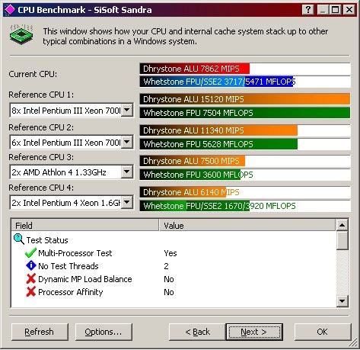Click the Whetstone FPU 3600 MFLOPS bar
Image resolution: width=360 pixels, height=350 pixels.
(245, 175)
